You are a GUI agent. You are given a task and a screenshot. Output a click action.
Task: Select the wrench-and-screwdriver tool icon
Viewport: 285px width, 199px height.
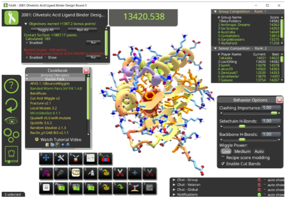60,158
